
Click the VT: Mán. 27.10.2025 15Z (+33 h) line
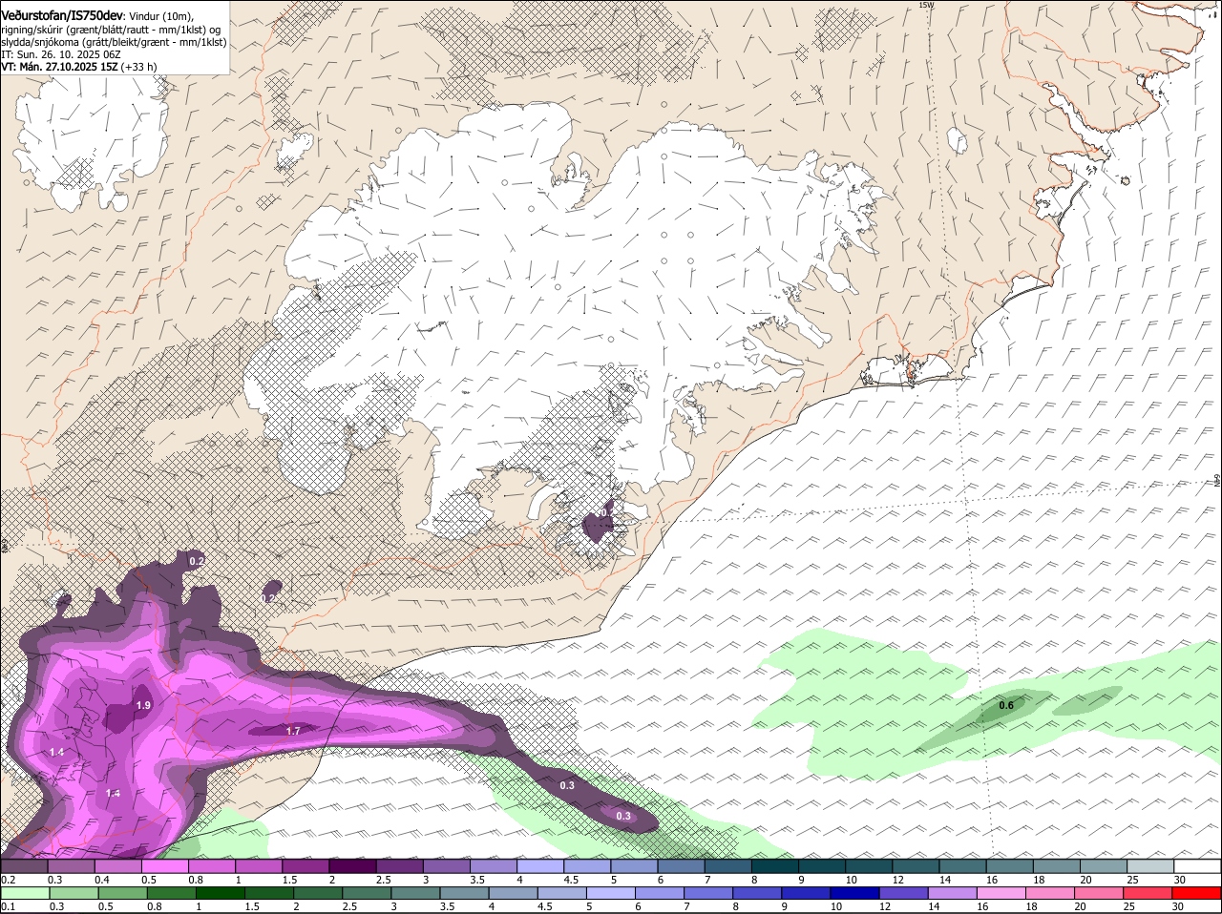click(x=79, y=67)
